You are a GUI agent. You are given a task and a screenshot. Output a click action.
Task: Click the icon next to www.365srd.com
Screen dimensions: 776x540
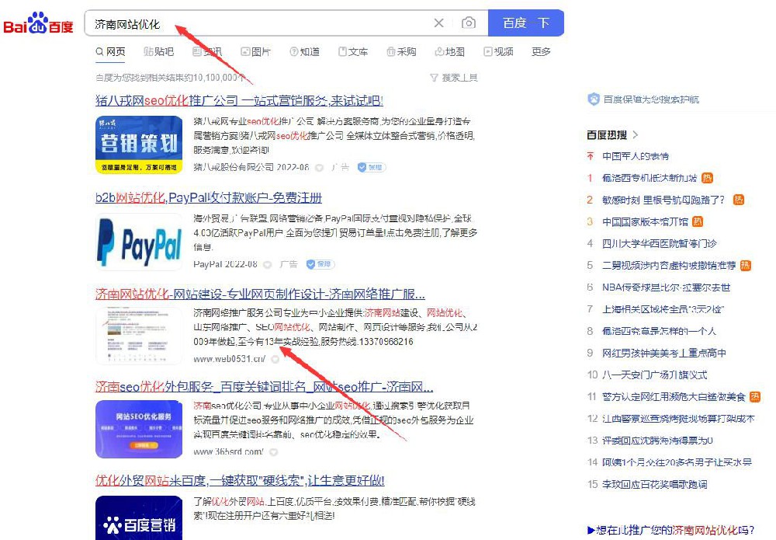273,452
